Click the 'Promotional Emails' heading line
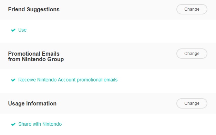This screenshot has height=135, width=216. tap(34, 54)
